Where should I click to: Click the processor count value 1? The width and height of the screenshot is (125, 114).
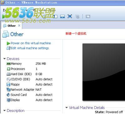point(37,69)
